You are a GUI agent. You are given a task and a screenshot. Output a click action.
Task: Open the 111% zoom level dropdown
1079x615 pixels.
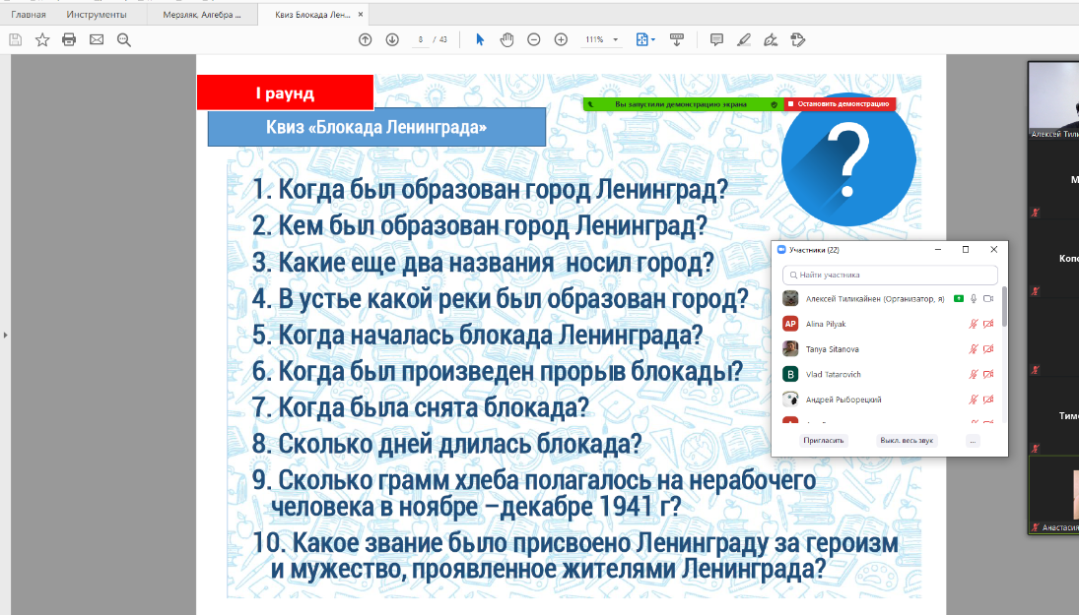[x=602, y=39]
